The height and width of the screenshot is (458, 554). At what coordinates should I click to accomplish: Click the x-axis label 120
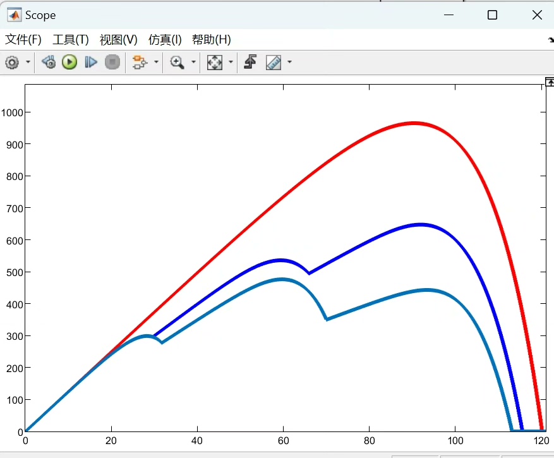(x=541, y=441)
